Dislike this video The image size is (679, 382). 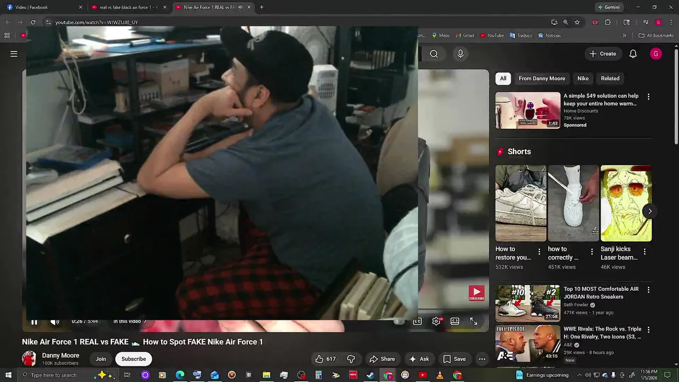[x=351, y=359]
